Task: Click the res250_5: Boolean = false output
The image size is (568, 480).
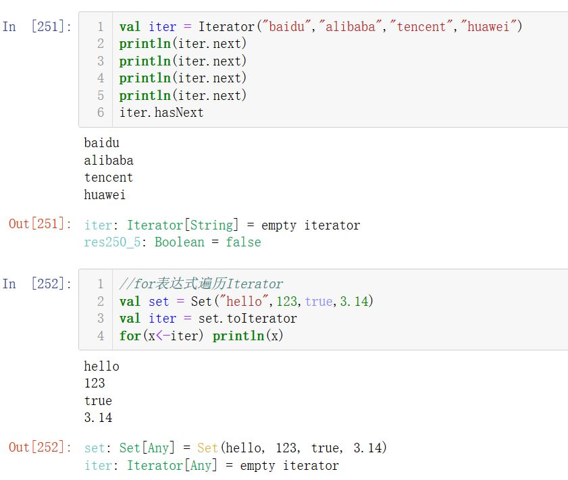Action: pos(172,242)
